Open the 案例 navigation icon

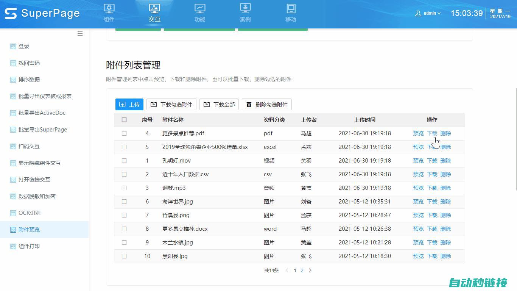pyautogui.click(x=245, y=8)
